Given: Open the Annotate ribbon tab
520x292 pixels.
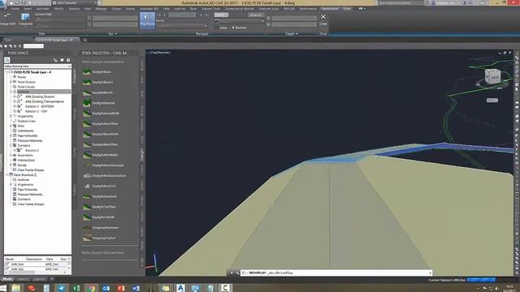Looking at the screenshot, I should click(x=42, y=9).
